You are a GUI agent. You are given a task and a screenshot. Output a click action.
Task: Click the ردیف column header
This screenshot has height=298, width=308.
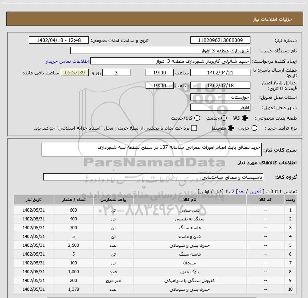point(290,200)
